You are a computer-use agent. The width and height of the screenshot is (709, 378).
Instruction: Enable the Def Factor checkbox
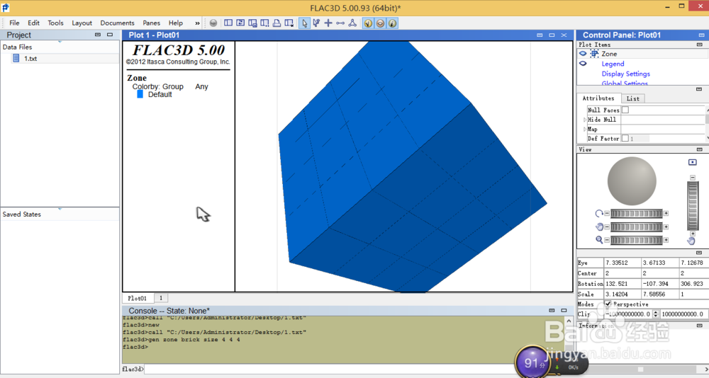point(625,138)
